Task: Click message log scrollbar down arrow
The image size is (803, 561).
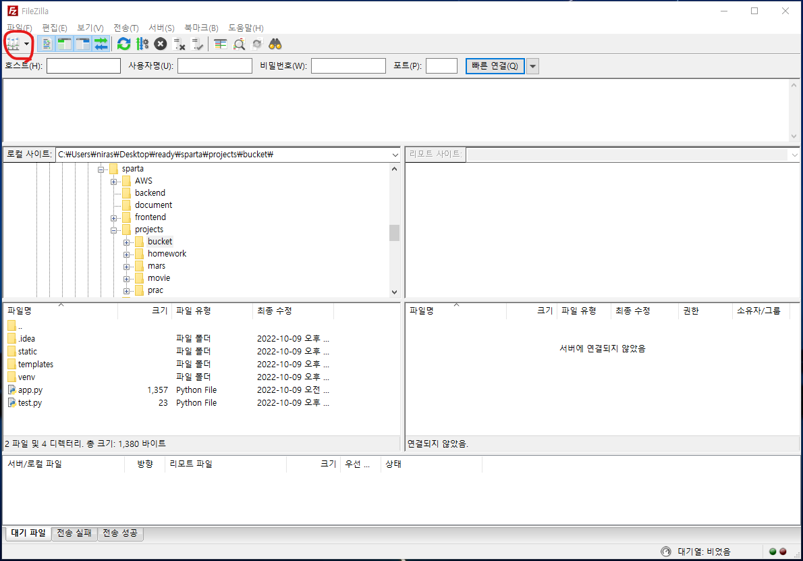Action: (794, 136)
